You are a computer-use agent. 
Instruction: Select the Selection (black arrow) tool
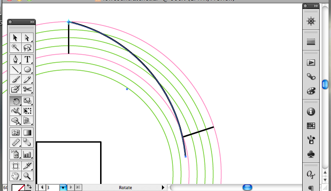coord(15,38)
